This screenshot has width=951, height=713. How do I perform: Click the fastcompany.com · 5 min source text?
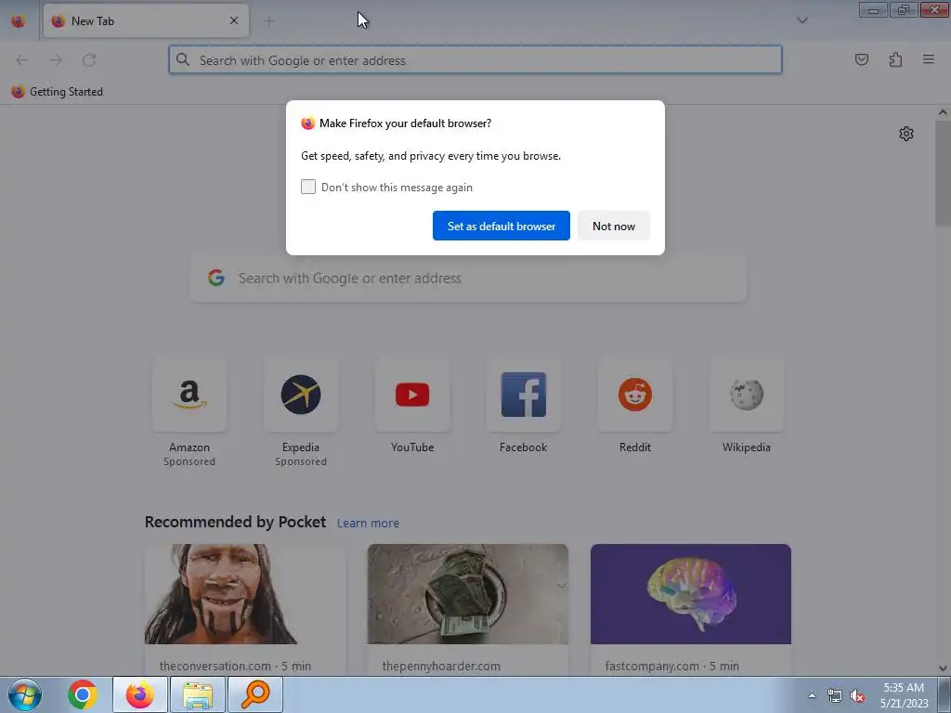point(672,666)
